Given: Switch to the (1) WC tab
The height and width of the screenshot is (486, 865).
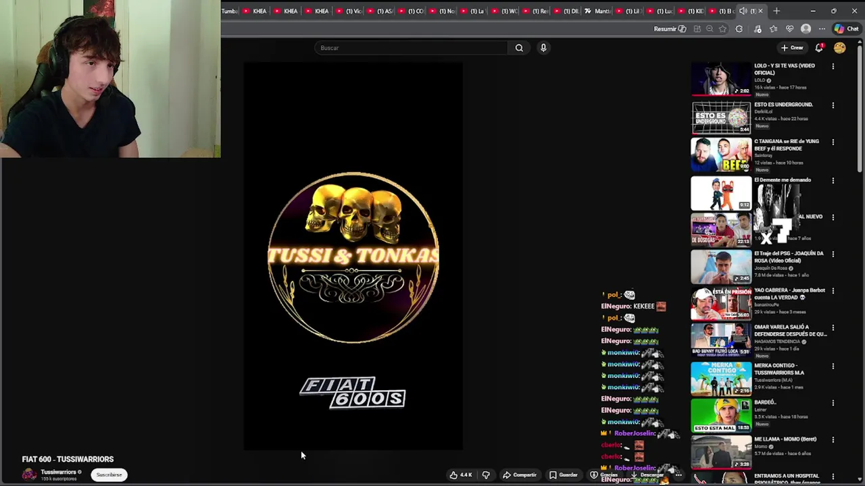Looking at the screenshot, I should pyautogui.click(x=504, y=11).
